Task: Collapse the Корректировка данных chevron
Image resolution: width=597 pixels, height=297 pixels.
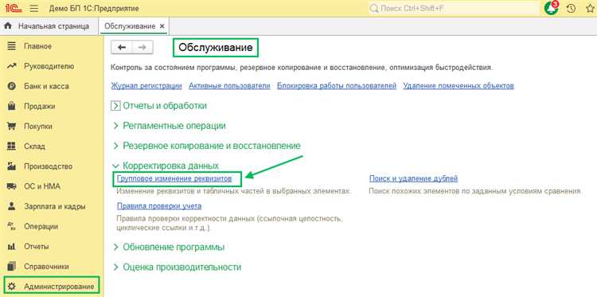Action: [x=115, y=166]
